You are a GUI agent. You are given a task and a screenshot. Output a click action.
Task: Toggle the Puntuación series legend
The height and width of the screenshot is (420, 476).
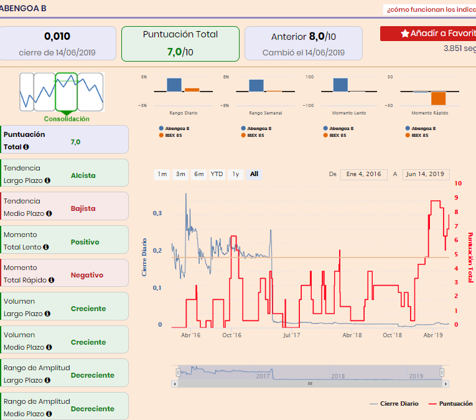(x=450, y=404)
